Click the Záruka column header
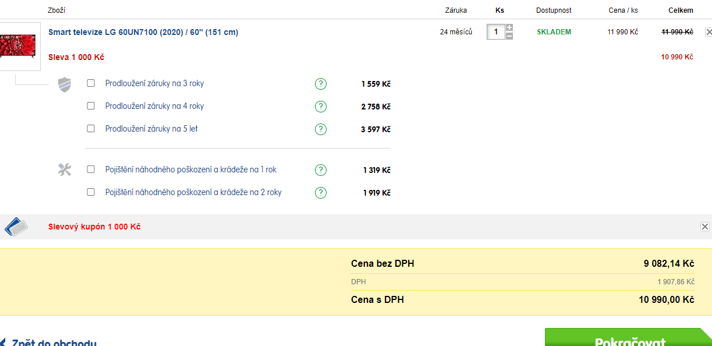 pos(456,10)
